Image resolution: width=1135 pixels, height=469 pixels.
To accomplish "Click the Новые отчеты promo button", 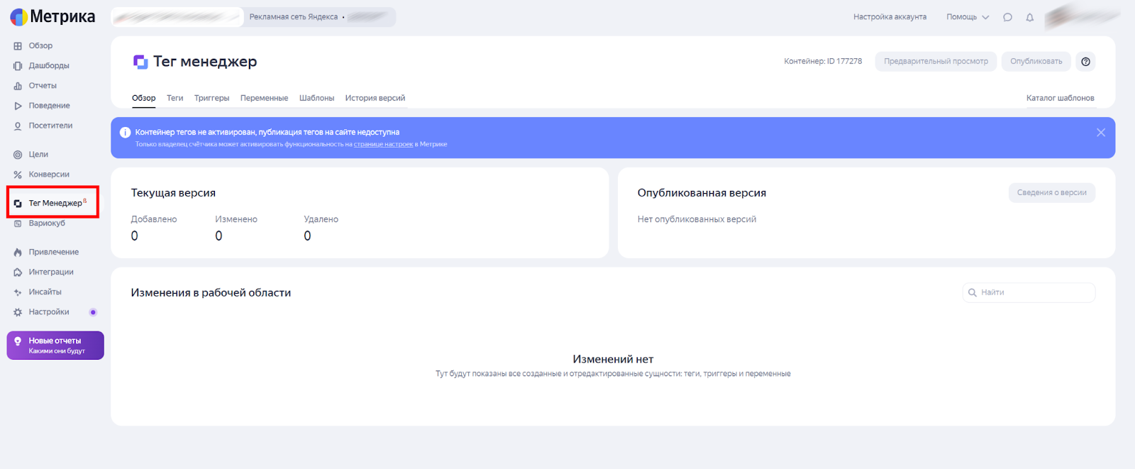I will [55, 346].
